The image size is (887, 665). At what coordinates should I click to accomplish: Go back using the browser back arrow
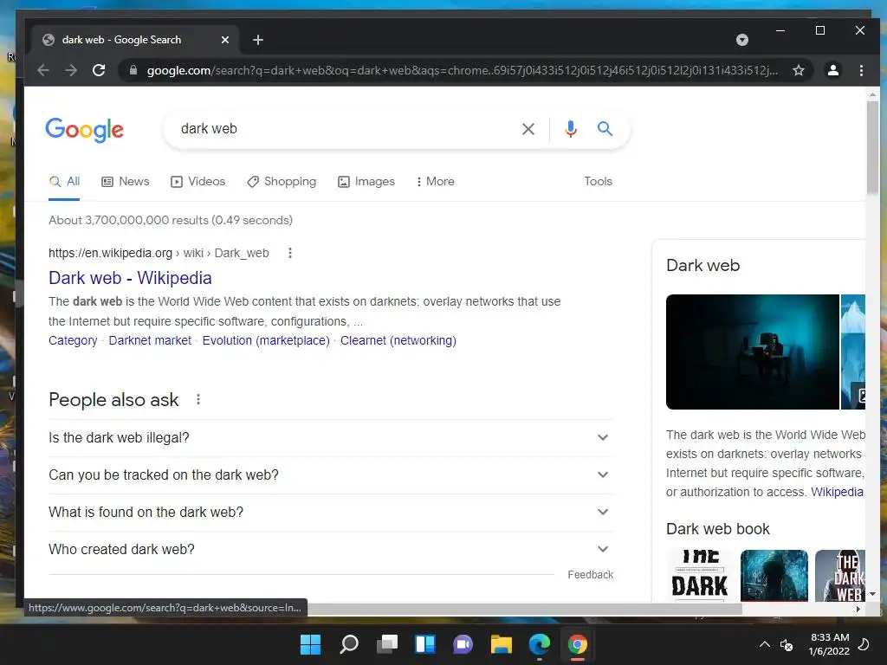[x=43, y=70]
